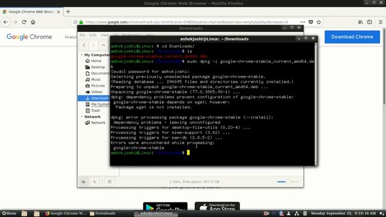Show tree view button in status bar
Image resolution: width=386 pixels, height=217 pixels.
(x=95, y=181)
